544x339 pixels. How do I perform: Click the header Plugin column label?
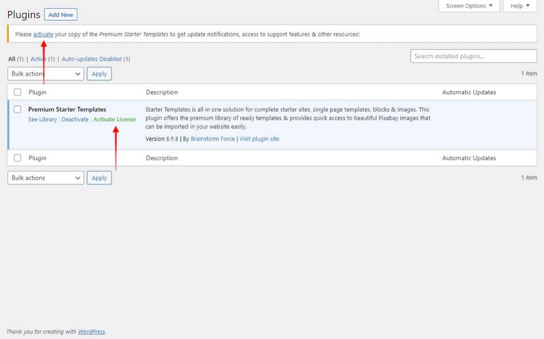coord(38,92)
